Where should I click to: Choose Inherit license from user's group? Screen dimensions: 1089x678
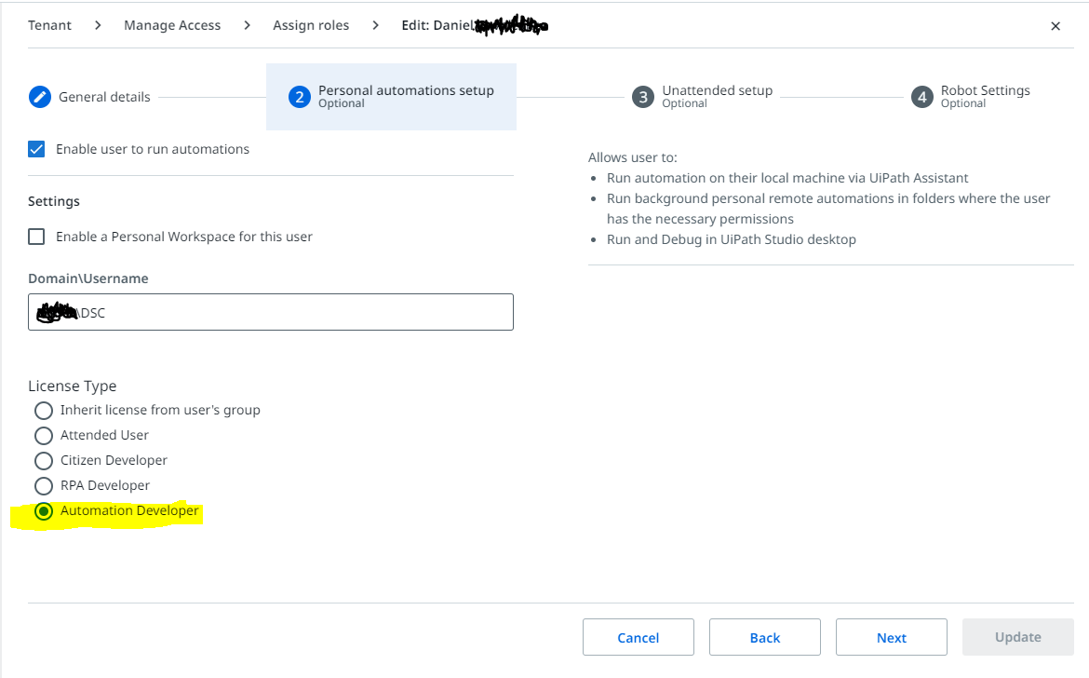[43, 410]
